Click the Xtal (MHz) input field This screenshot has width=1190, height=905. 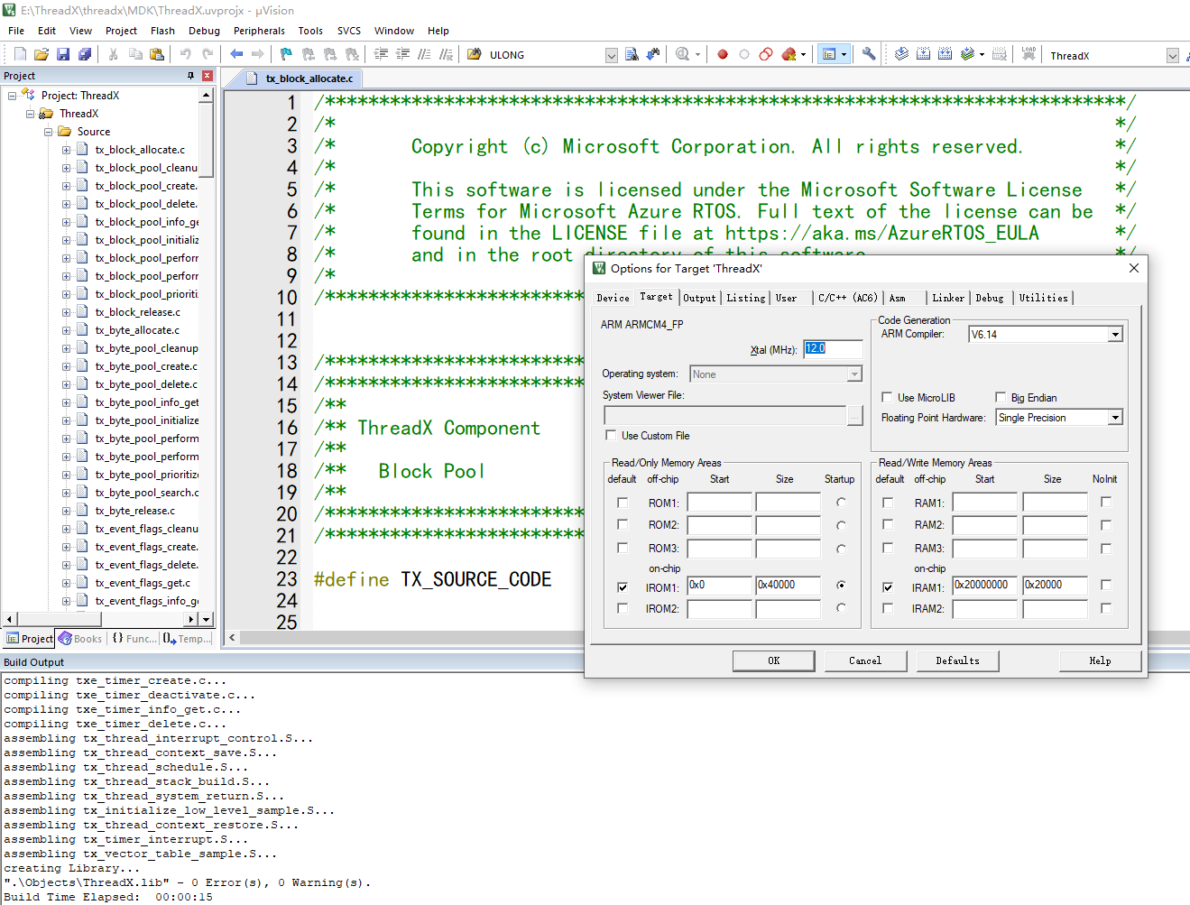tap(832, 348)
